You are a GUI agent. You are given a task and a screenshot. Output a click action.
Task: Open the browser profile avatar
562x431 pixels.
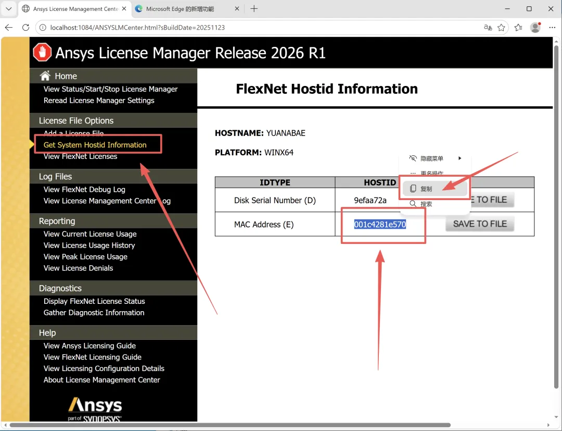pyautogui.click(x=535, y=27)
